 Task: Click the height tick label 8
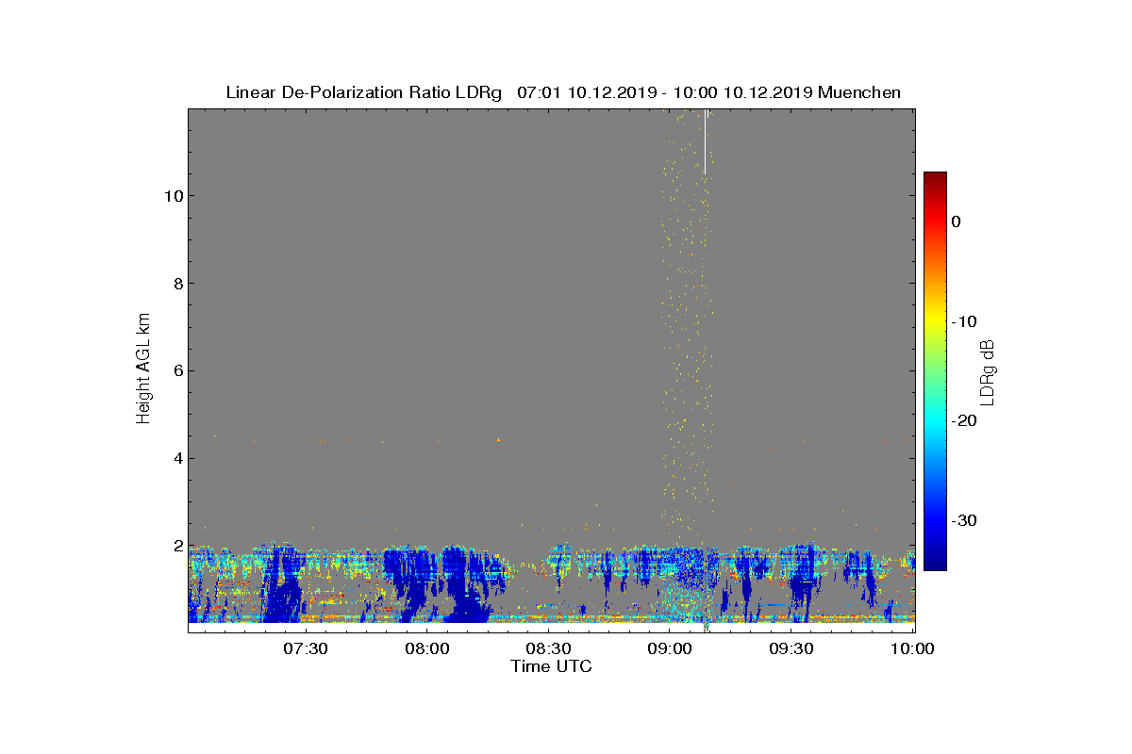click(176, 284)
